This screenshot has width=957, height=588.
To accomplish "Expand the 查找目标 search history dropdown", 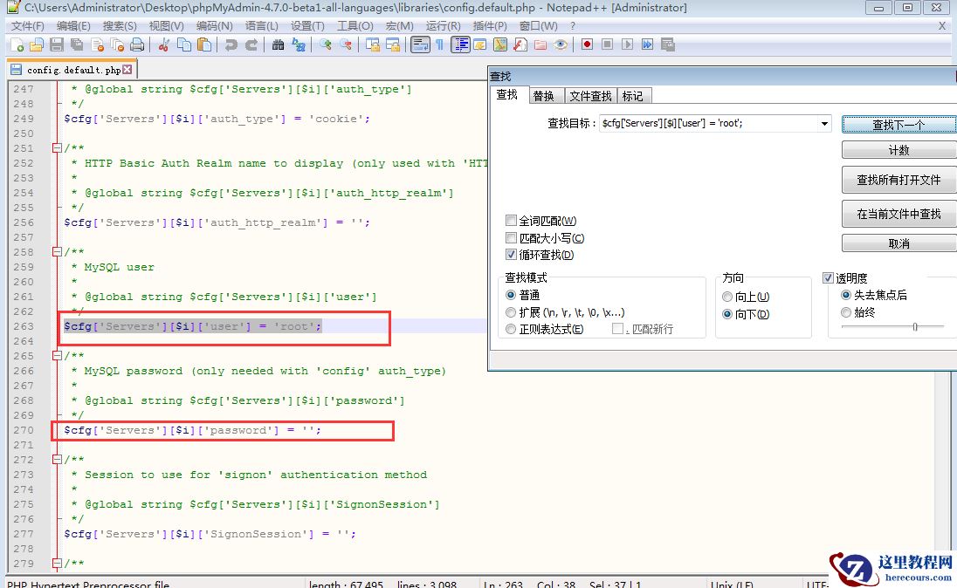I will click(824, 124).
